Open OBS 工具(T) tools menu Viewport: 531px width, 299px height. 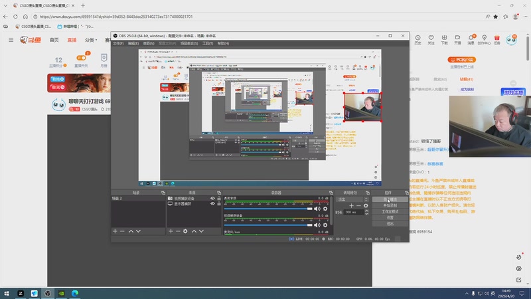[208, 43]
